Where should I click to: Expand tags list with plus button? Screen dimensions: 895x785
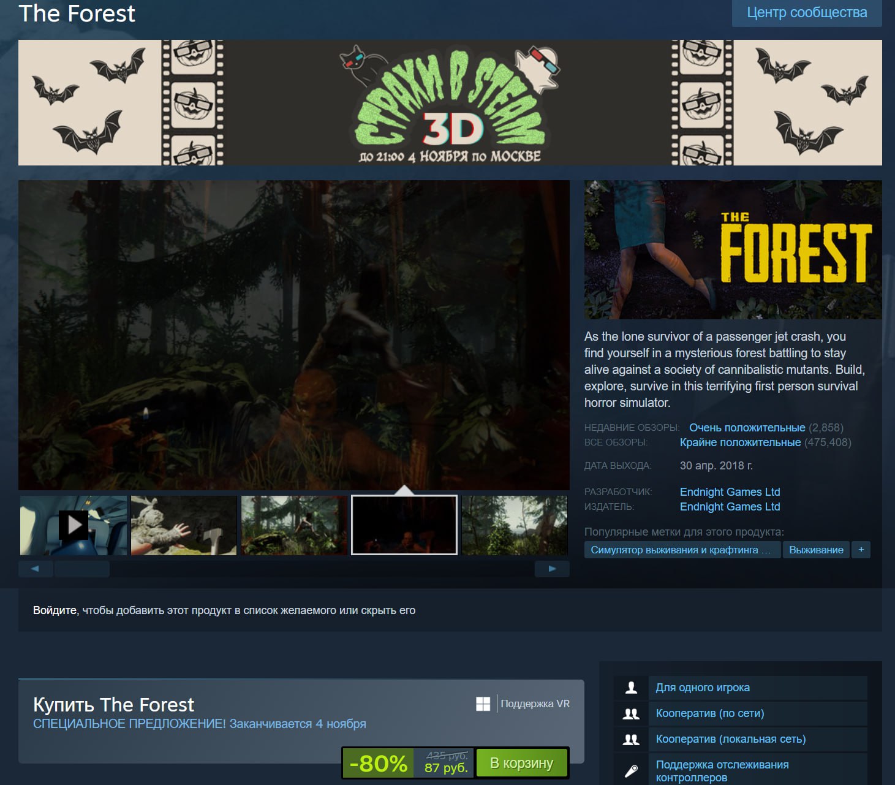(861, 550)
